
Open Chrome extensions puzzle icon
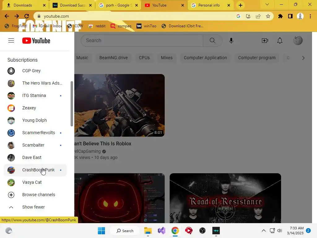[280, 16]
